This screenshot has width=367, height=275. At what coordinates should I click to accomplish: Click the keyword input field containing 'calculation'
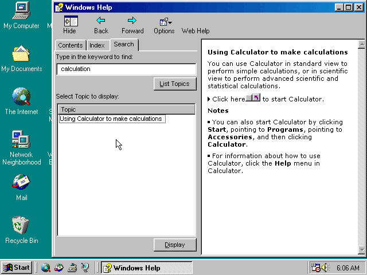[x=126, y=69]
